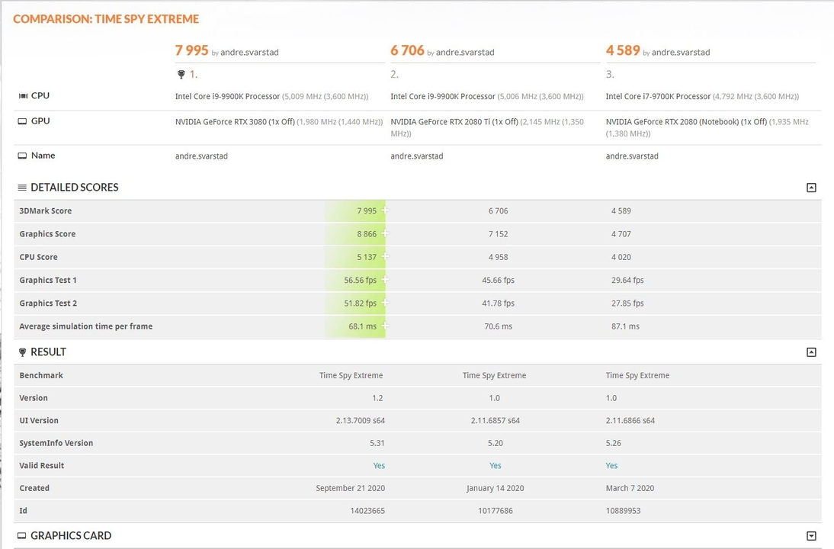
Task: Click the CPU chip icon in the CPU row
Action: [23, 96]
